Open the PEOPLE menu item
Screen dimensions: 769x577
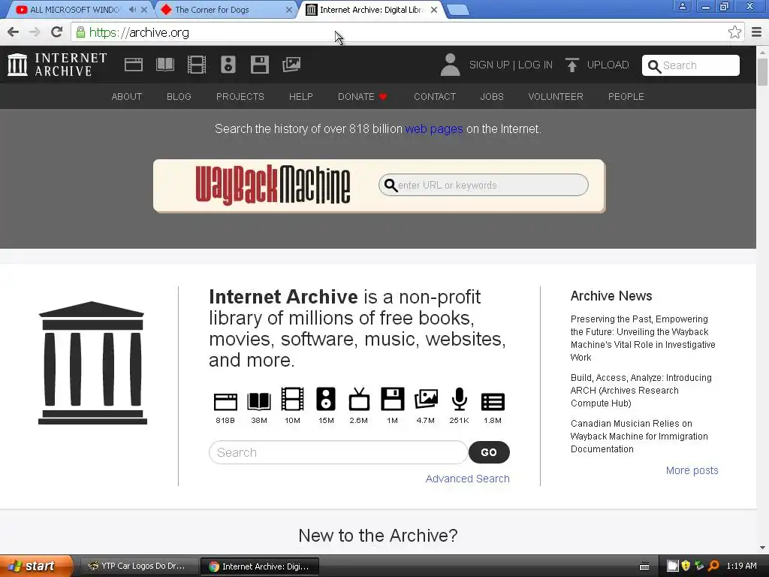(x=626, y=97)
